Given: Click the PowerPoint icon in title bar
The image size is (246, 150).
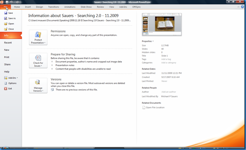Looking at the screenshot, I should [x=2, y=2].
